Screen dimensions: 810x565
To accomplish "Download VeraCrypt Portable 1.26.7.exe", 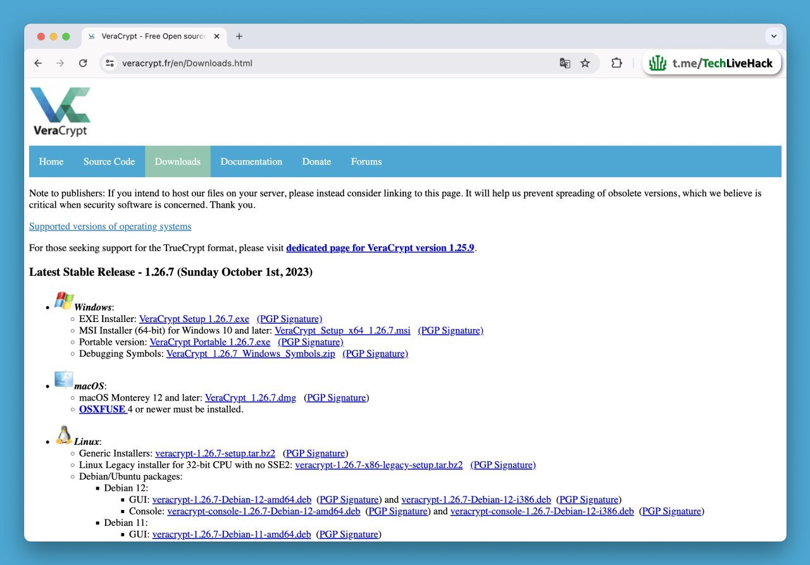I will point(210,342).
